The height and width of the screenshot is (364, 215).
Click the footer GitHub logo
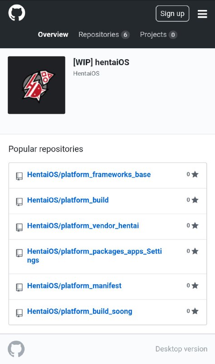click(16, 349)
